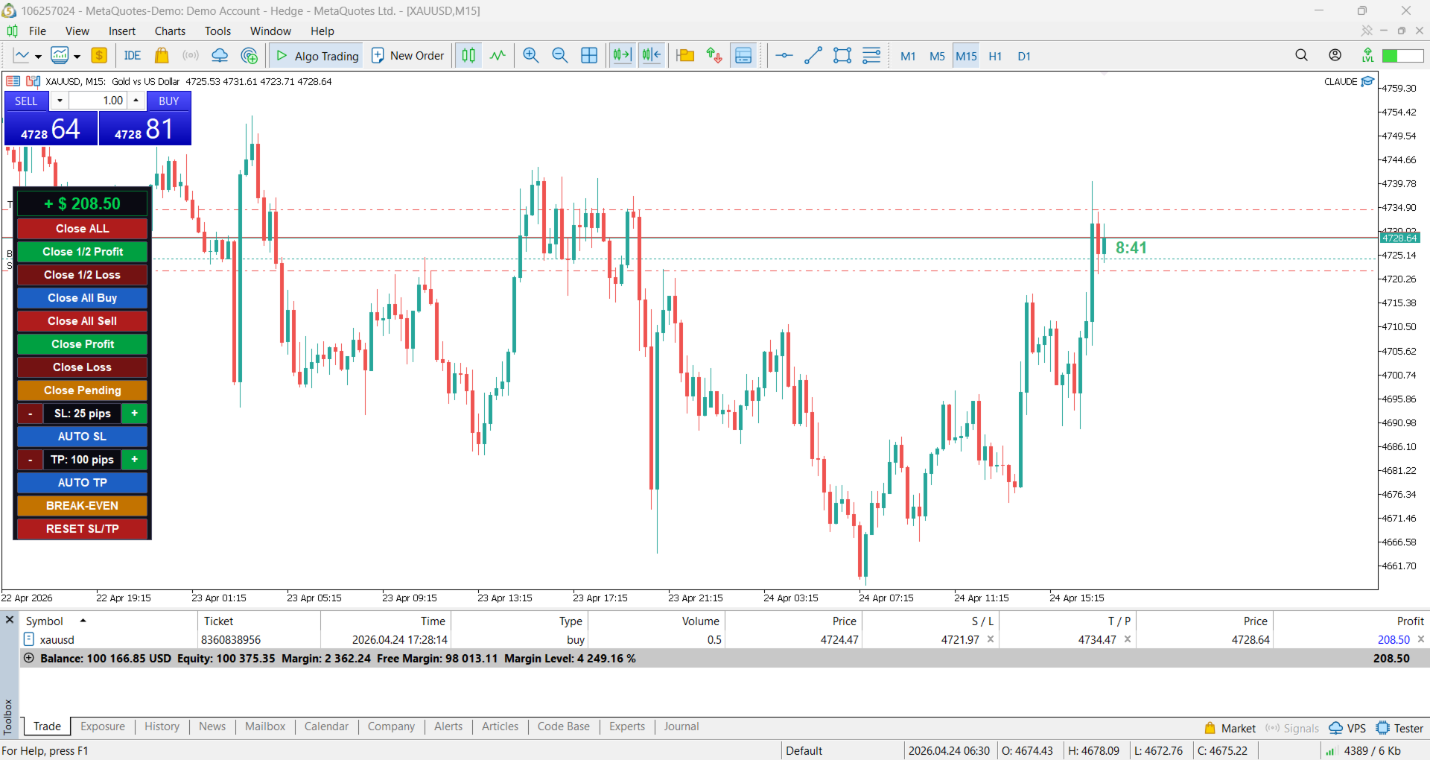Screen dimensions: 1430x760
Task: Close the xauusd position via profit x
Action: pos(1421,639)
